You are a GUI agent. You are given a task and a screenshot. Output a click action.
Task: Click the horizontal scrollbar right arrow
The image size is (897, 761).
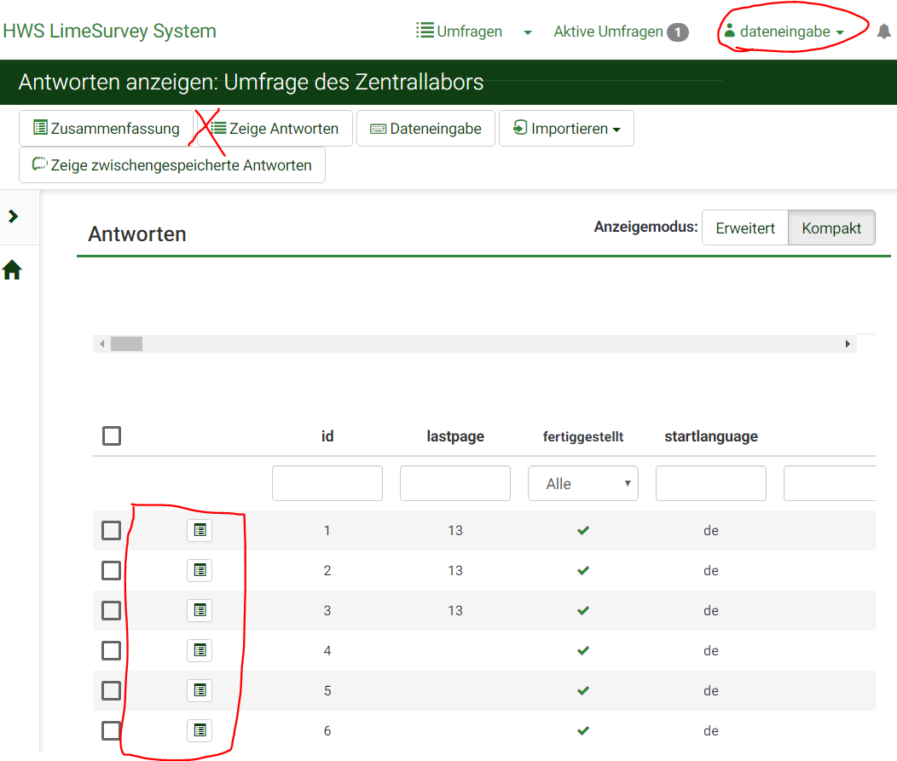pos(848,343)
